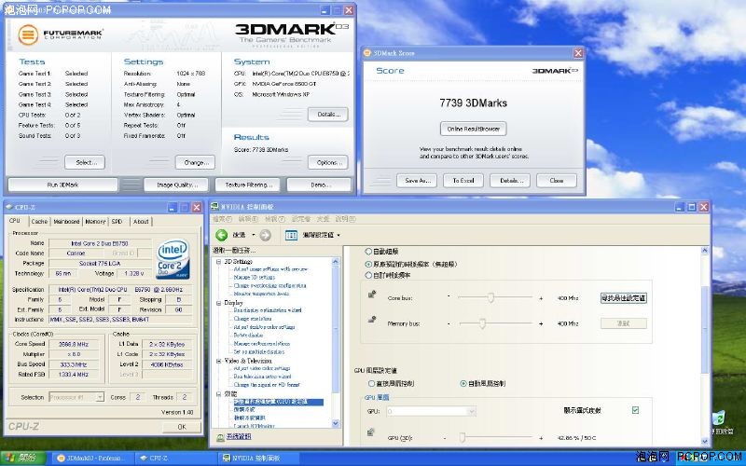Open the advanced settings view dropdown arrow

click(338, 235)
